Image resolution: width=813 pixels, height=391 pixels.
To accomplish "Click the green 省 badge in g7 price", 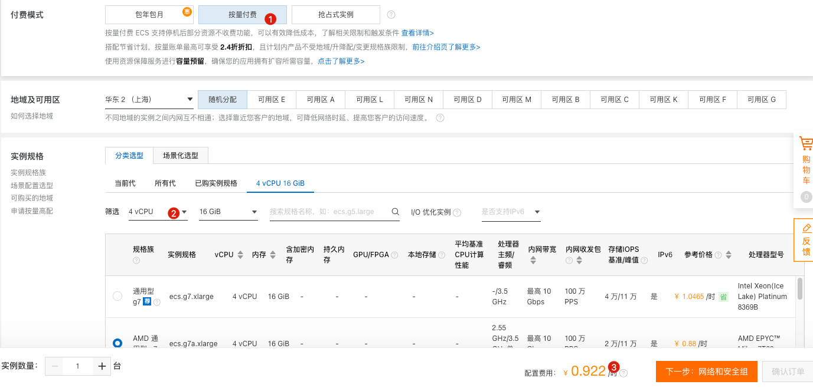I will pyautogui.click(x=723, y=297).
